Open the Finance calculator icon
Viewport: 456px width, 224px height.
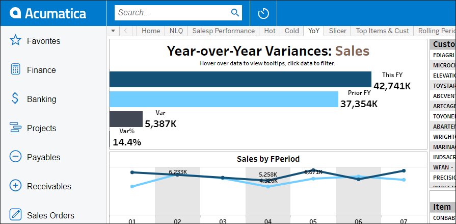pos(15,70)
